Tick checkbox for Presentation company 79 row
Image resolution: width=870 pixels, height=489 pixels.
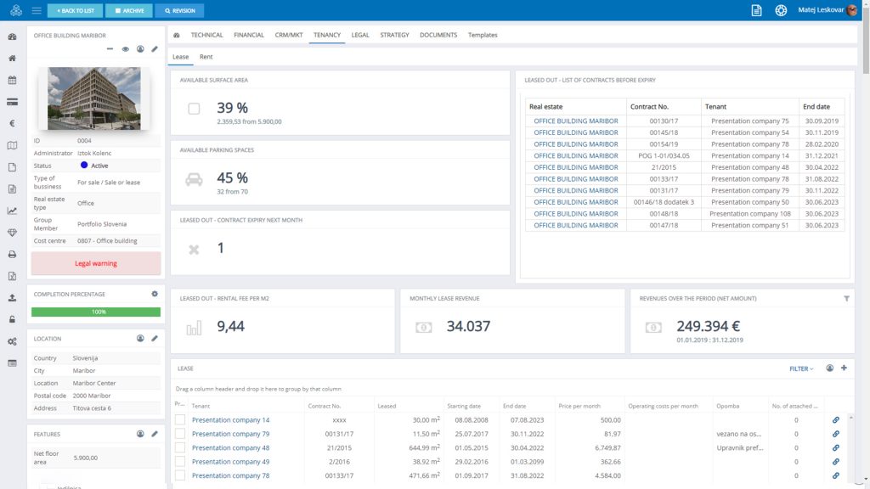click(180, 434)
